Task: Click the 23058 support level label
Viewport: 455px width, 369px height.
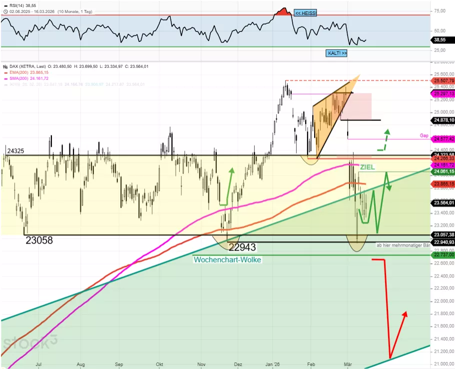Action: pyautogui.click(x=39, y=241)
